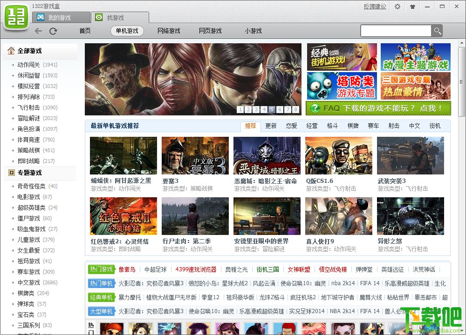This screenshot has width=466, height=335.
Task: Go back using the back arrow
Action: tap(38, 31)
